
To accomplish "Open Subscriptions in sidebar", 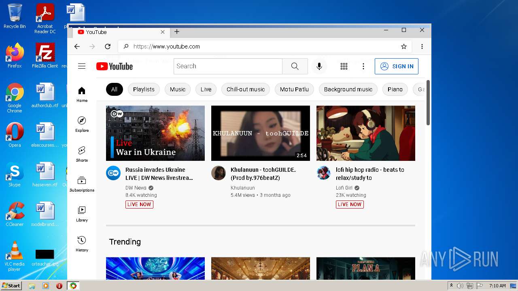I will (x=82, y=184).
